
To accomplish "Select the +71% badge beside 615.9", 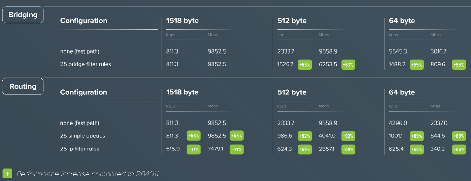I will tap(194, 149).
